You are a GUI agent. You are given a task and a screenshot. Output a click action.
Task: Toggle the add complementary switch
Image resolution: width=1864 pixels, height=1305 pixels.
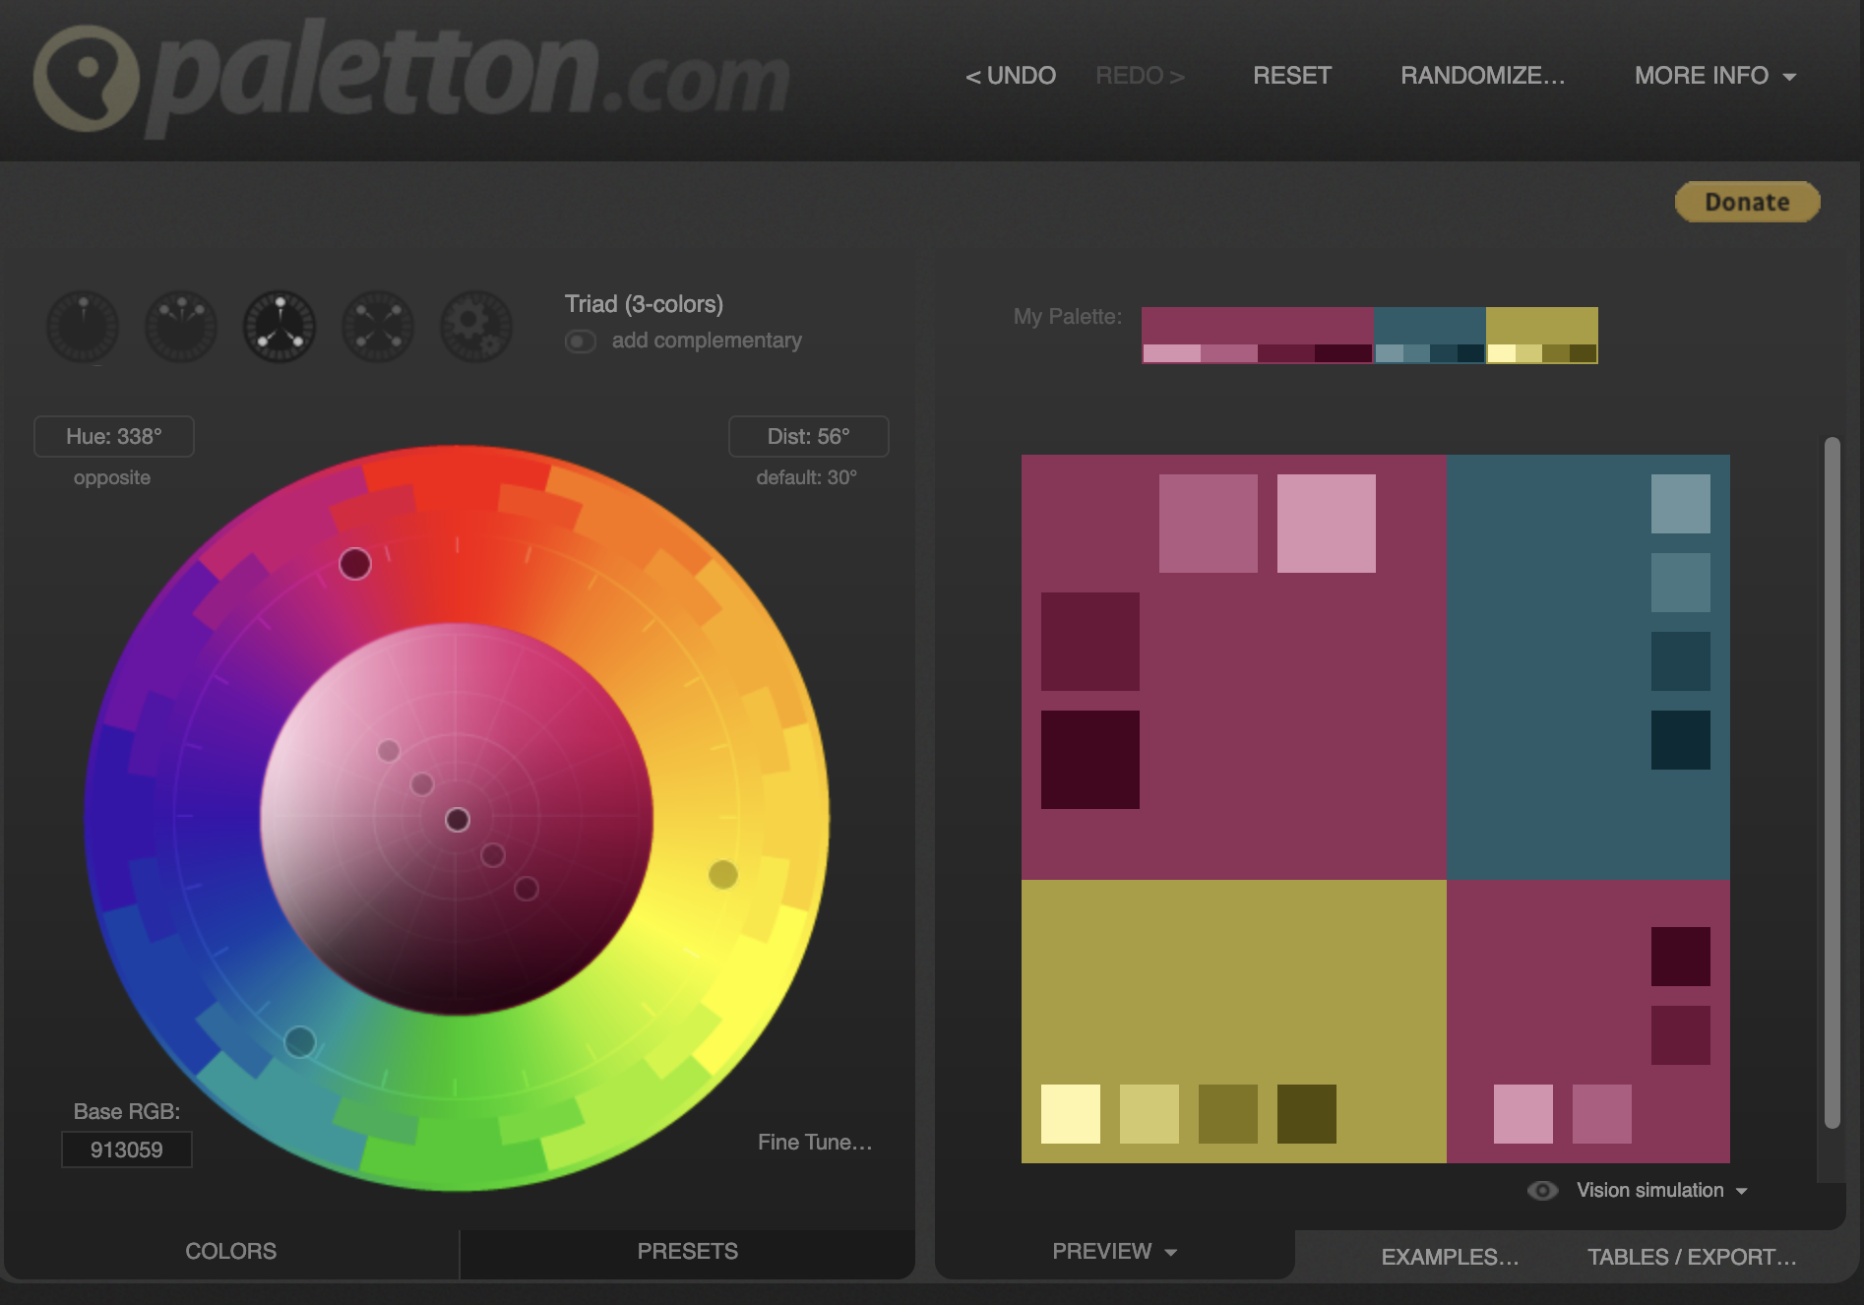(x=581, y=342)
